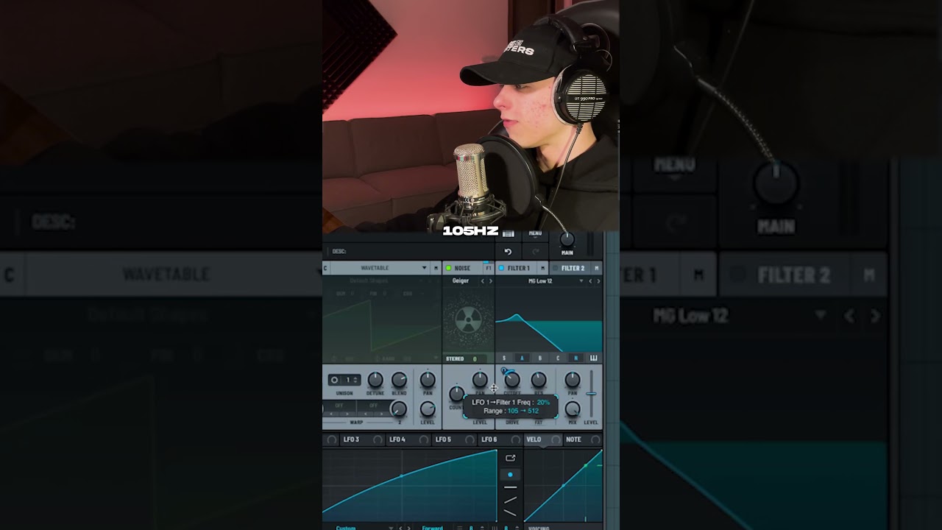Click LFO 4 modulation source circle
The image size is (942, 530).
(x=424, y=439)
